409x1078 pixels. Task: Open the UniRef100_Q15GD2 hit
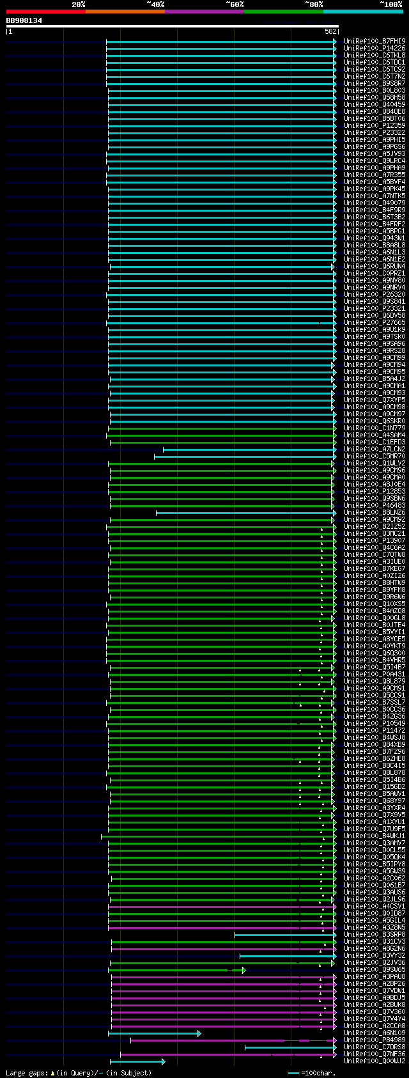[374, 786]
